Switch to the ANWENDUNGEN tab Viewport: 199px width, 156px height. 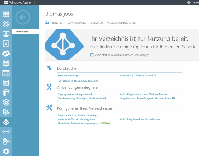pos(77,23)
